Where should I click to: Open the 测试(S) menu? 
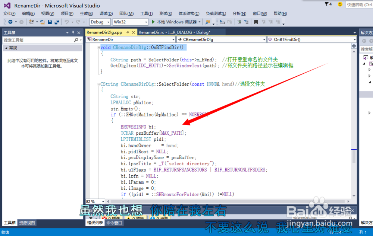tap(166, 13)
